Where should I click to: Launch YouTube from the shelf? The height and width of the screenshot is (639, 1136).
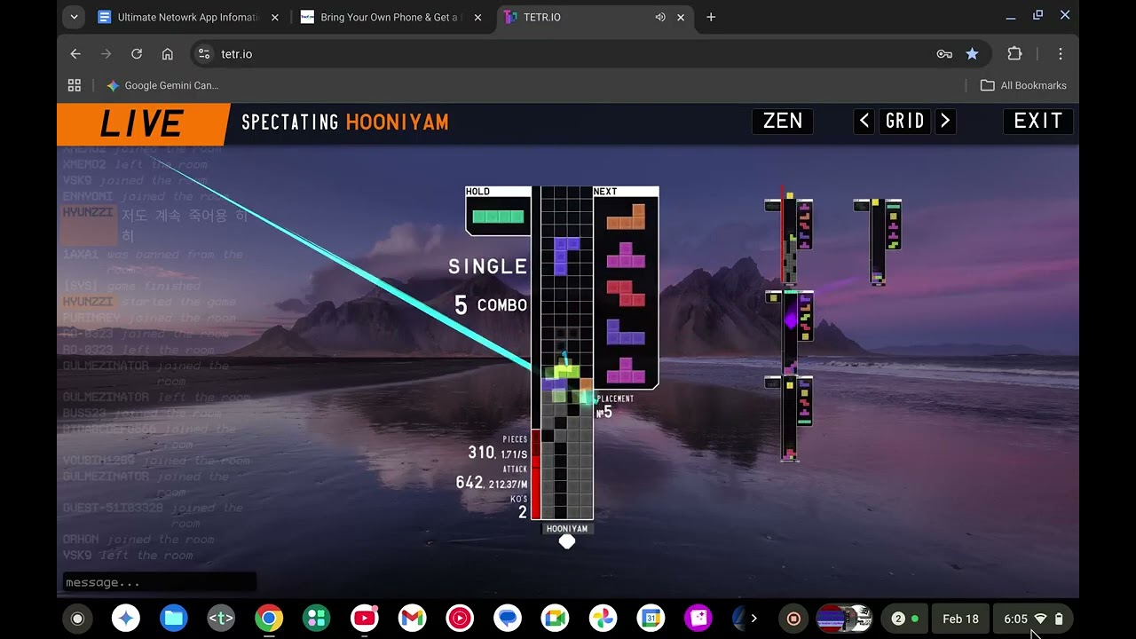click(365, 619)
